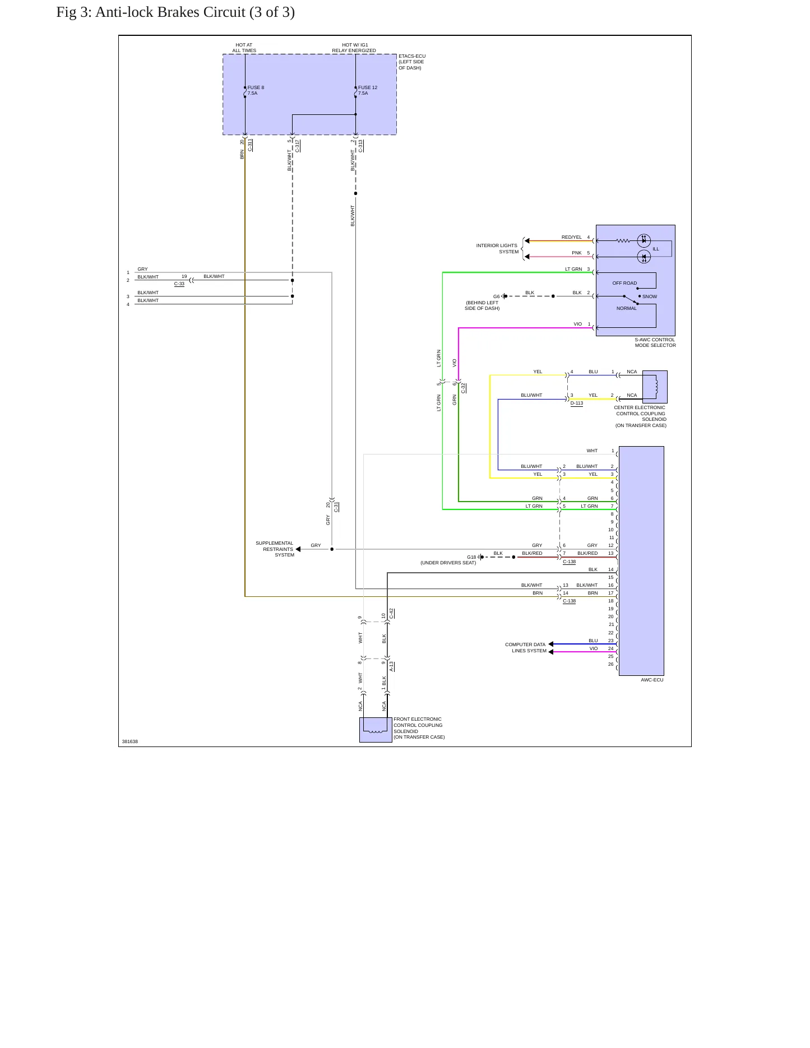Click the coil symbol in front coupling solenoid

point(376,731)
